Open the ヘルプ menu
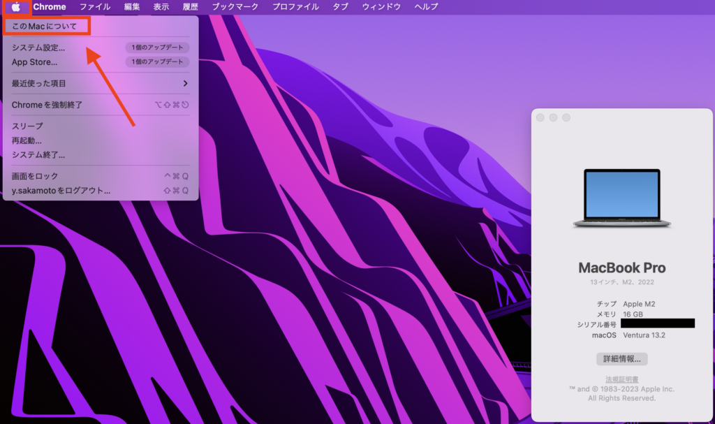 coord(426,7)
